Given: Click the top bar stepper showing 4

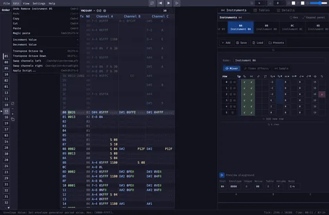Looking at the screenshot, I should 261,3.
